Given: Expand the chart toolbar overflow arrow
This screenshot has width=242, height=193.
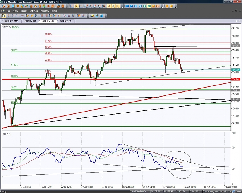Looking at the screenshot, I should pos(122,7).
